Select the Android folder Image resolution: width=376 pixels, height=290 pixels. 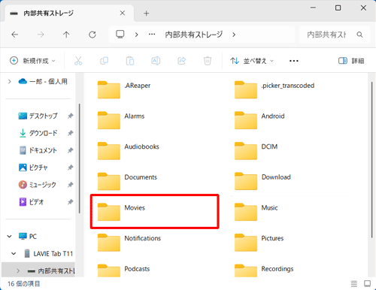[x=259, y=120]
